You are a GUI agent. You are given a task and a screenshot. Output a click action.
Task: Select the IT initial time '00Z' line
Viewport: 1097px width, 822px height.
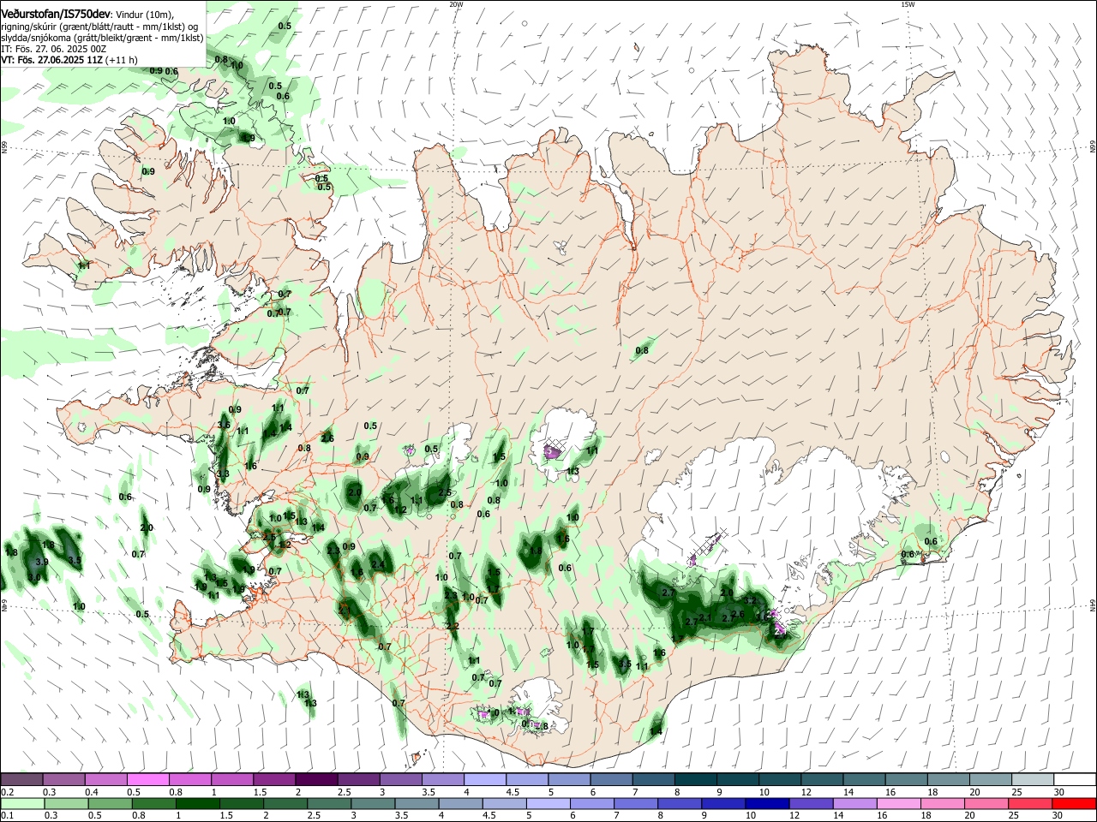(x=53, y=49)
